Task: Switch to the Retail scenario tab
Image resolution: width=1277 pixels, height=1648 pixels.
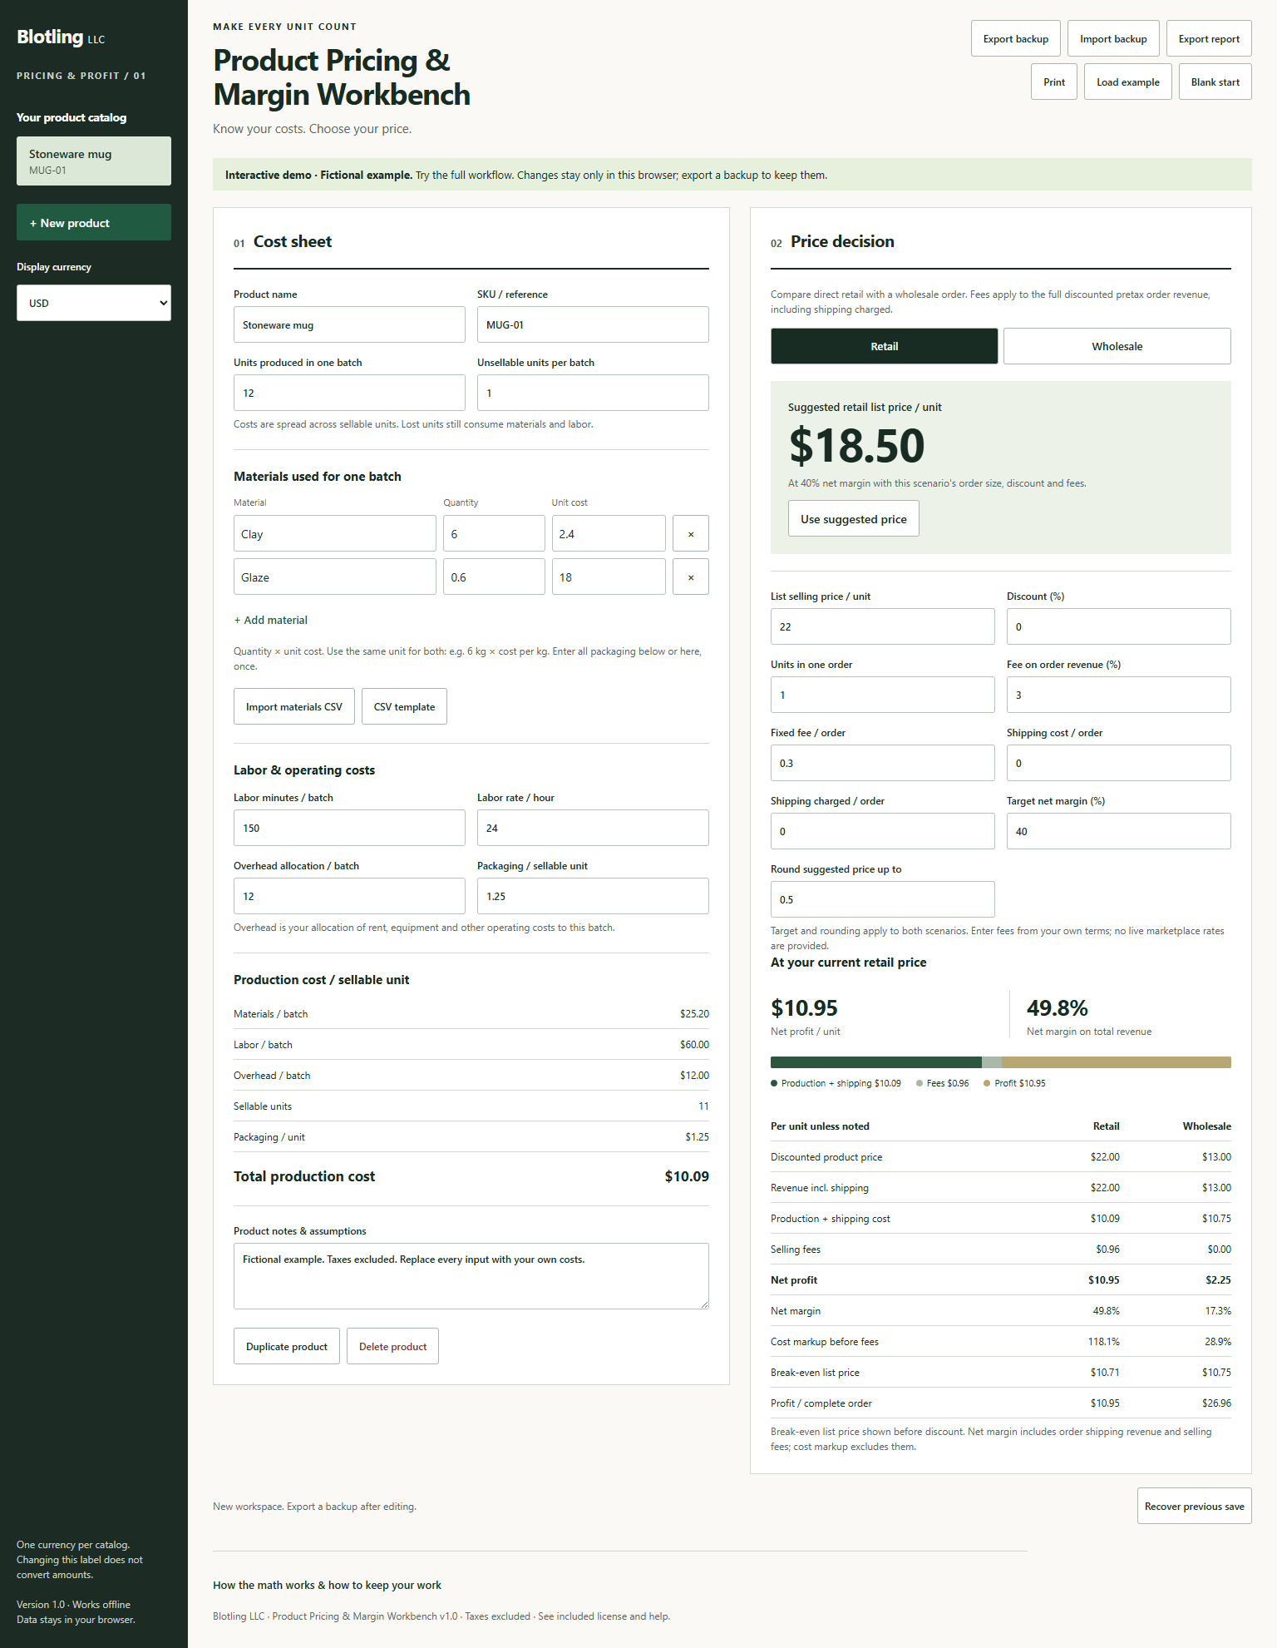Action: click(x=884, y=346)
